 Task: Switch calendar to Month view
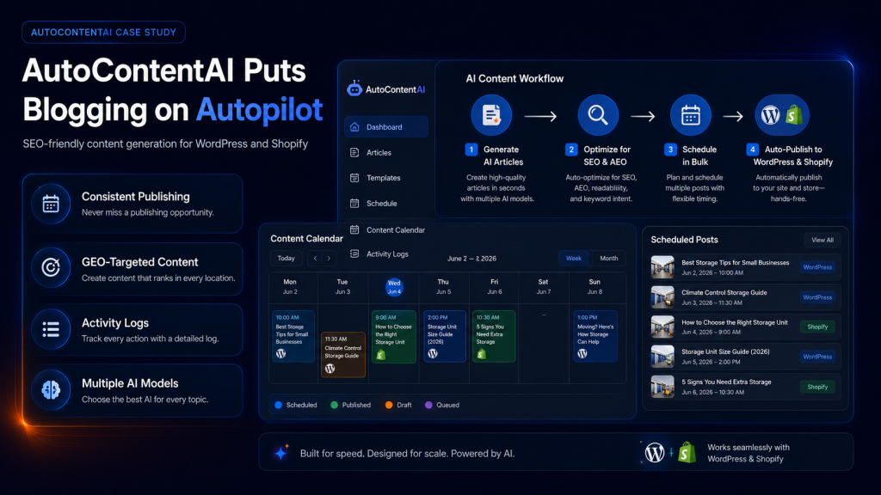pos(608,258)
